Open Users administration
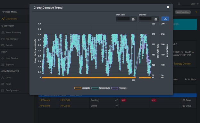This screenshot has width=200, height=123. (9, 78)
